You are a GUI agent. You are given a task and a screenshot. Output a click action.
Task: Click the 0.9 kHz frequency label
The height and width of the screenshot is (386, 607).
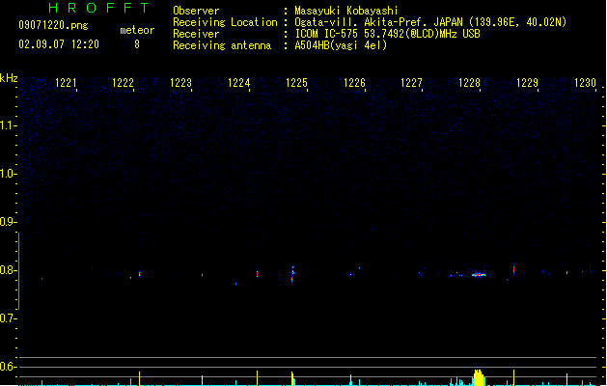[x=8, y=222]
